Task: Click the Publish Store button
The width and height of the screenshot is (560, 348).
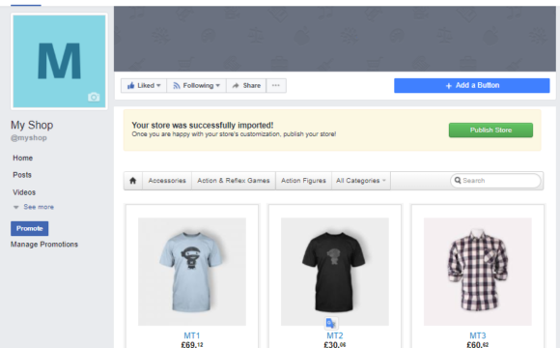Action: click(x=490, y=130)
